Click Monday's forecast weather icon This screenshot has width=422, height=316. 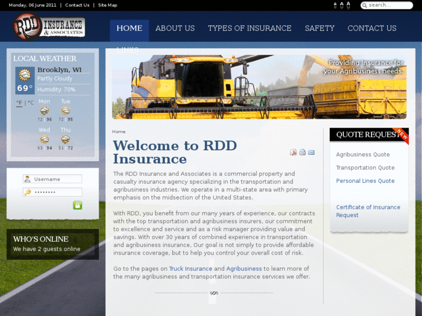click(x=45, y=111)
